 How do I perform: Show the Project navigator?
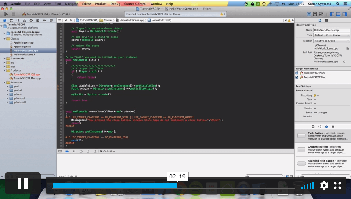[5, 20]
